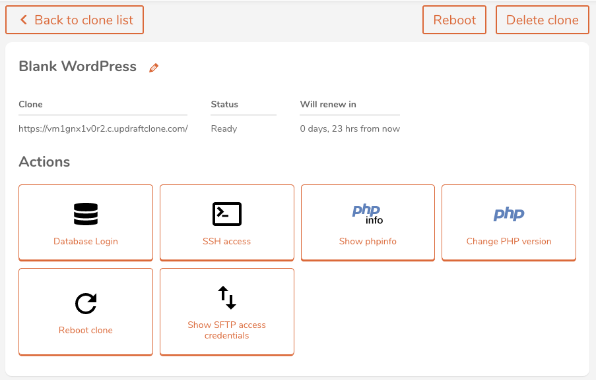This screenshot has height=380, width=596.
Task: Click the Reboot button at top
Action: tap(454, 20)
